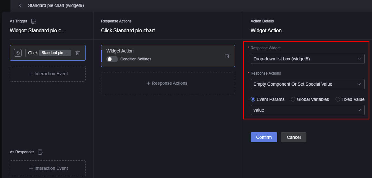
Task: Expand the Response Actions dropdown
Action: [x=307, y=84]
